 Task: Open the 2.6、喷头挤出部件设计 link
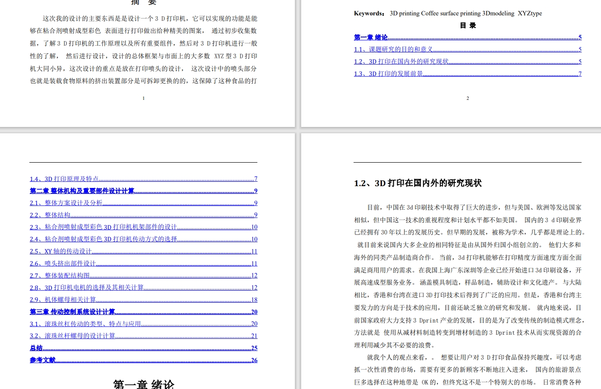[144, 263]
